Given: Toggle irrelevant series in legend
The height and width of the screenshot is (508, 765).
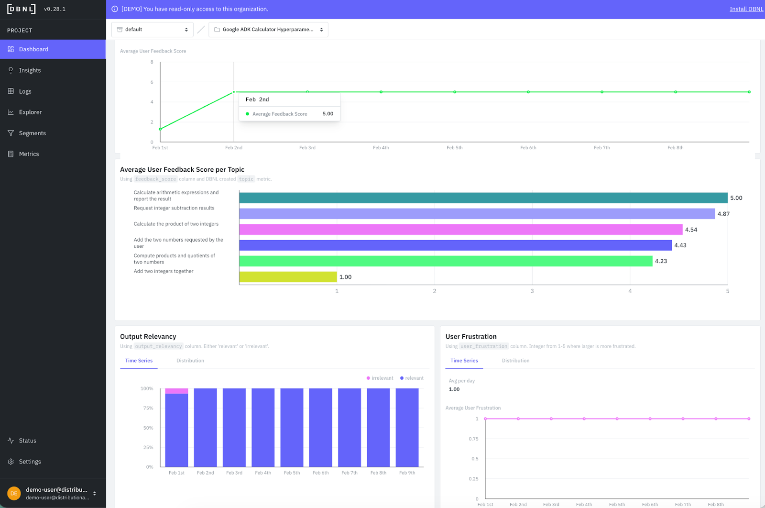Looking at the screenshot, I should pos(380,378).
